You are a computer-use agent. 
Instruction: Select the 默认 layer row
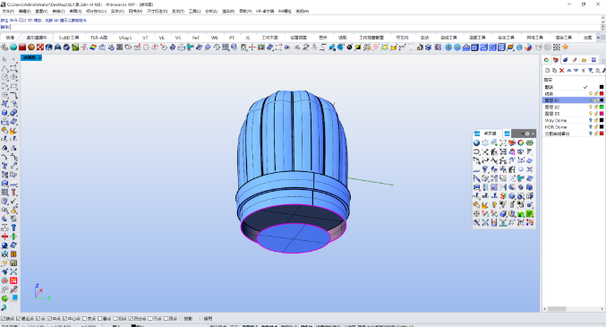pyautogui.click(x=573, y=87)
